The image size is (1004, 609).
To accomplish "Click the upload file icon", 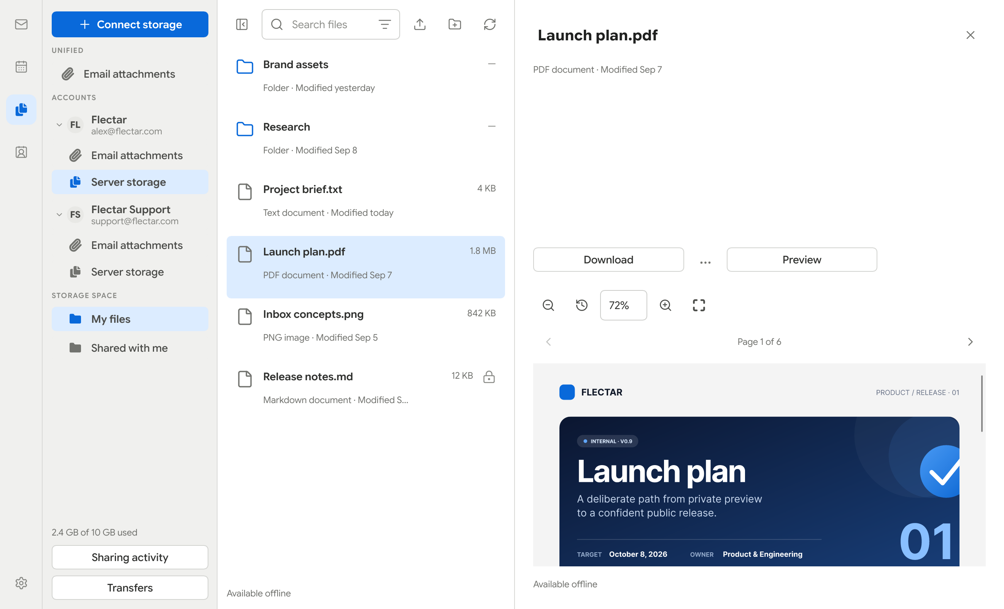I will (x=420, y=24).
